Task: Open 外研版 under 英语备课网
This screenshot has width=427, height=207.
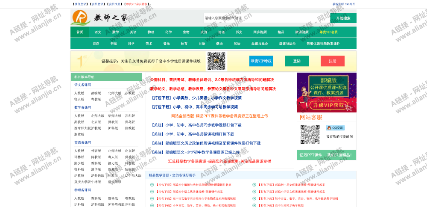Action: pos(96,151)
